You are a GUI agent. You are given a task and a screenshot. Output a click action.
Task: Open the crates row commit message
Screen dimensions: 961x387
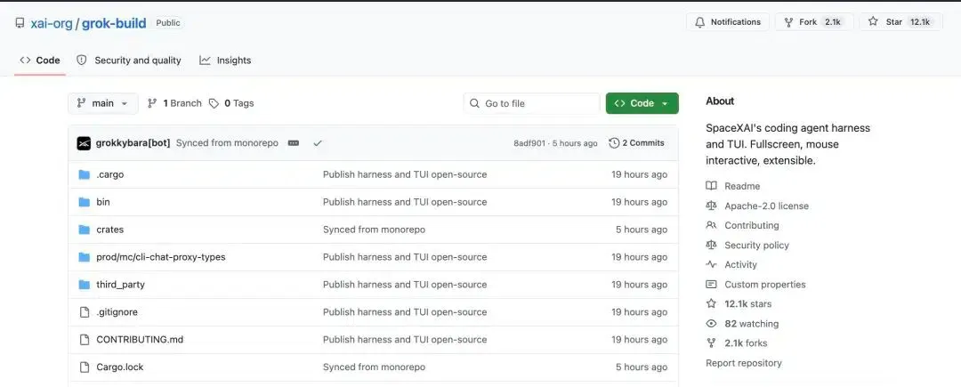[x=374, y=230]
